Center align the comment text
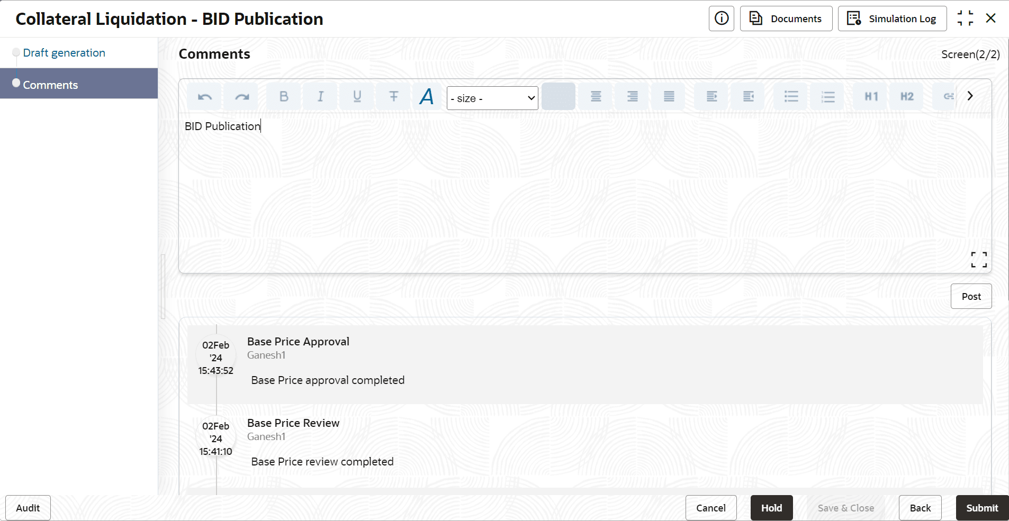This screenshot has width=1009, height=521. (596, 96)
